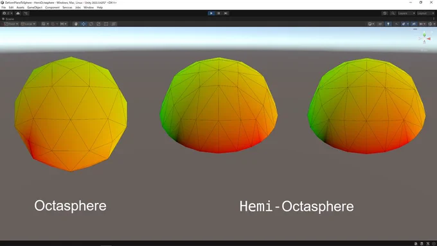The image size is (437, 246).
Task: Open the Window menu
Action: (x=89, y=8)
